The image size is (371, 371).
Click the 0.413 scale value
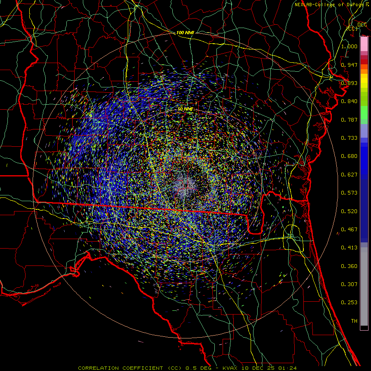pyautogui.click(x=349, y=248)
